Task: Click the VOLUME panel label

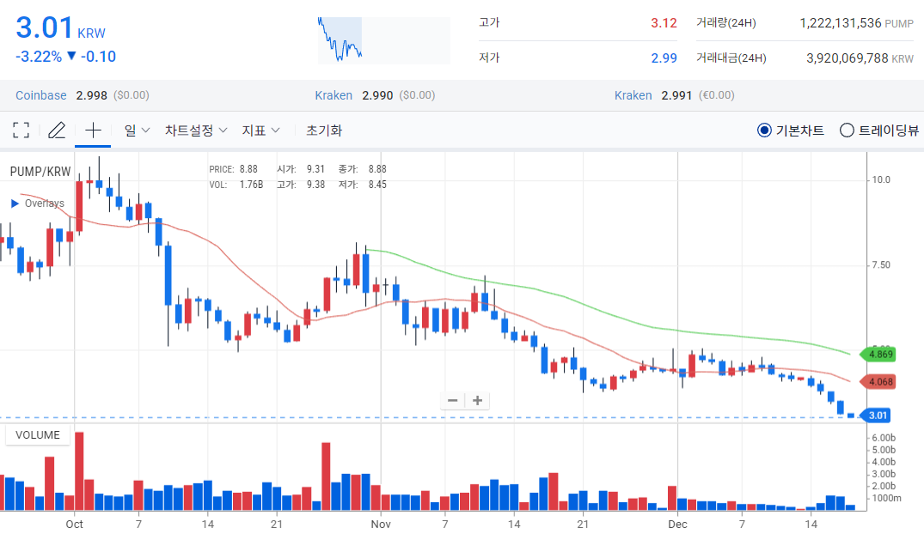Action: (39, 435)
